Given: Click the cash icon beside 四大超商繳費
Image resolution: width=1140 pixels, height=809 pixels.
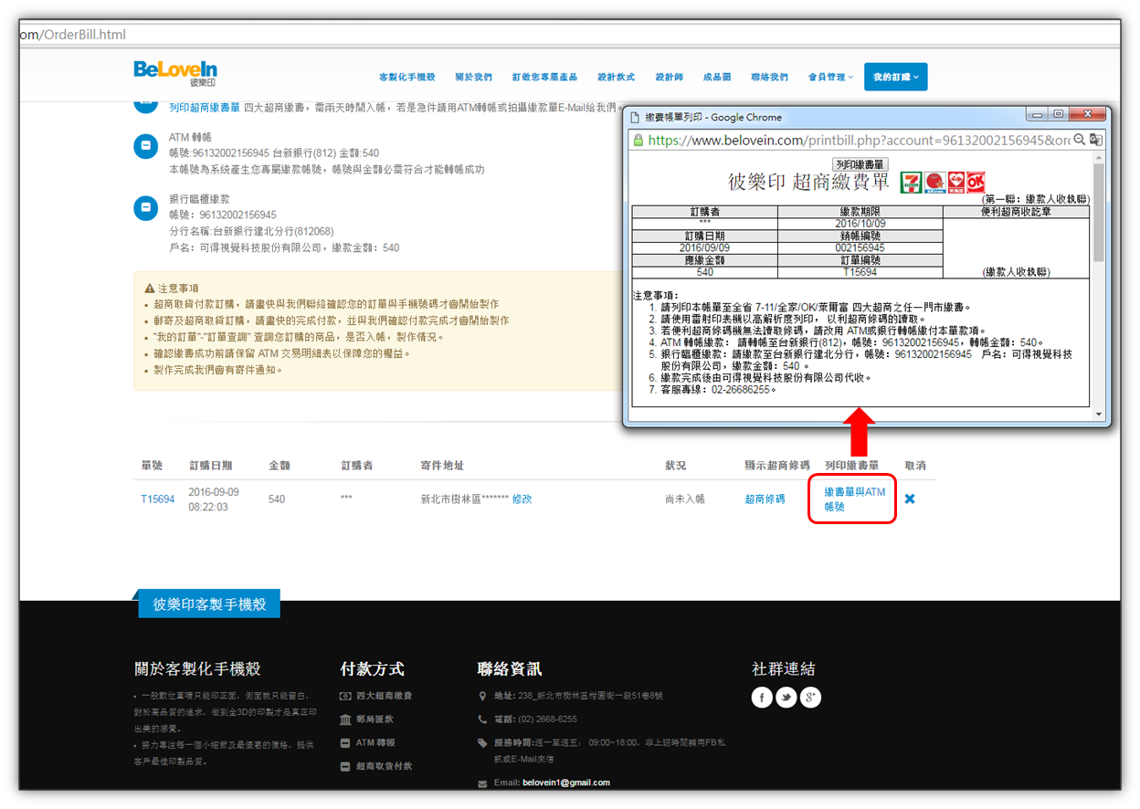Looking at the screenshot, I should click(345, 696).
